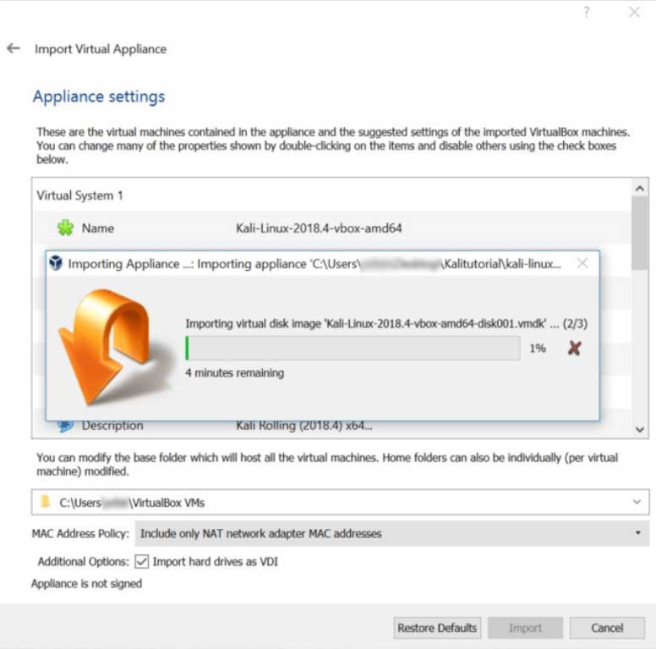Image resolution: width=656 pixels, height=649 pixels.
Task: Click the orange import arrow graphic
Action: pyautogui.click(x=111, y=345)
